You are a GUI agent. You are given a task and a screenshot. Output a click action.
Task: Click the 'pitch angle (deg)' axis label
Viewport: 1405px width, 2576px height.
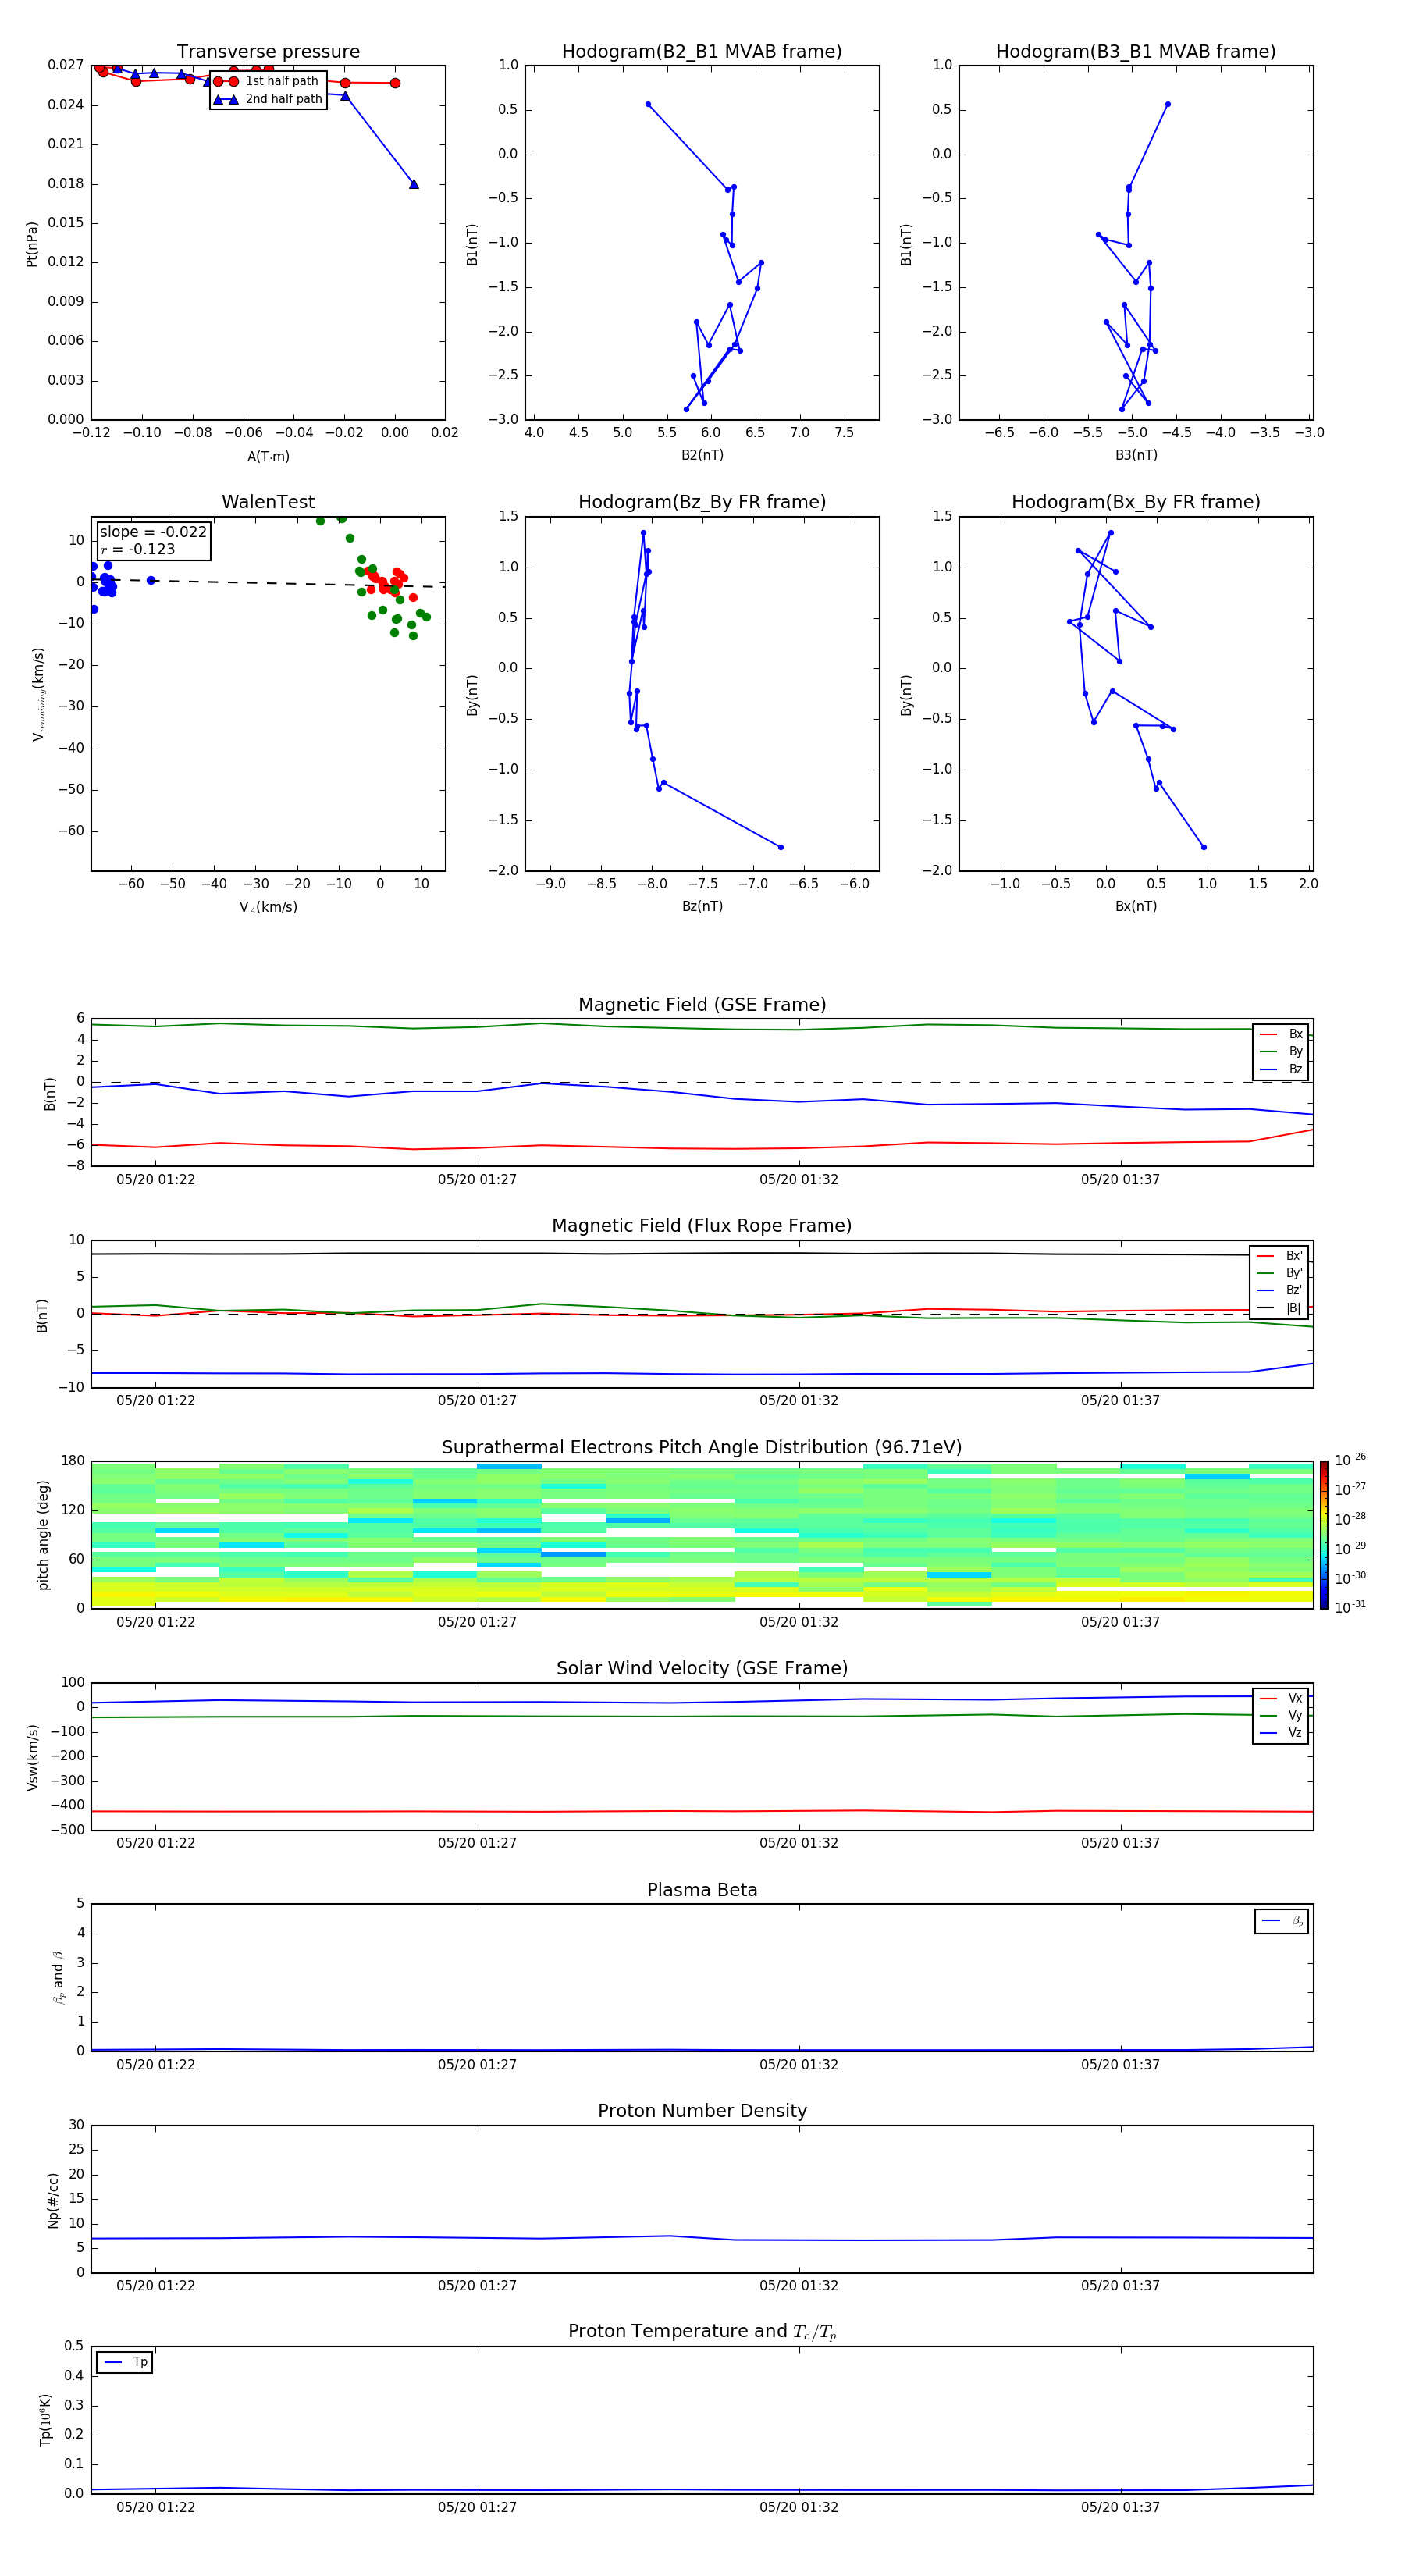(43, 1535)
